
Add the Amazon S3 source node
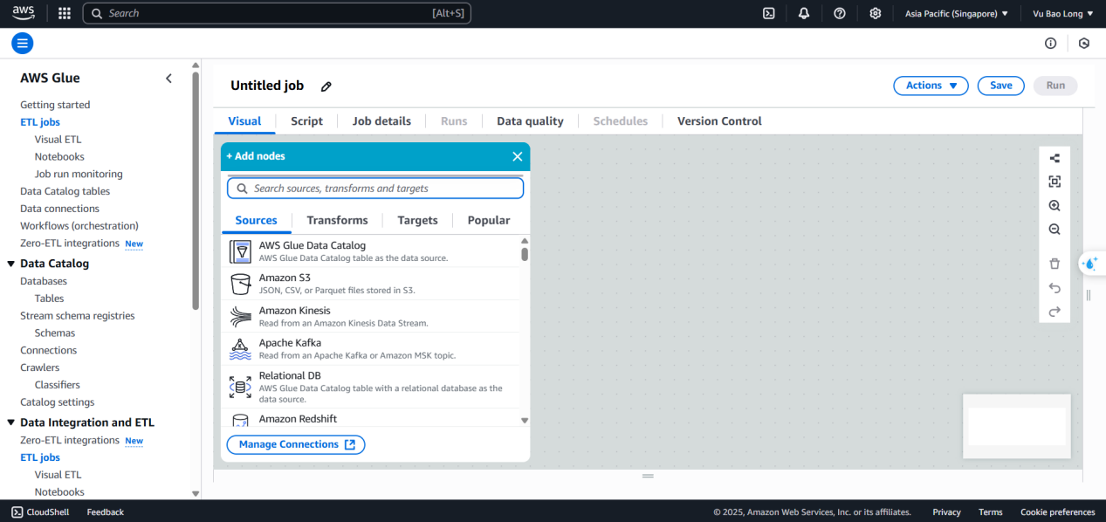(371, 284)
